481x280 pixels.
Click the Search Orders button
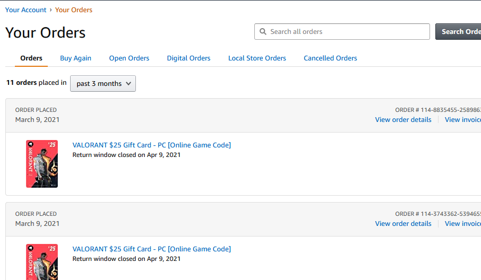pyautogui.click(x=458, y=32)
